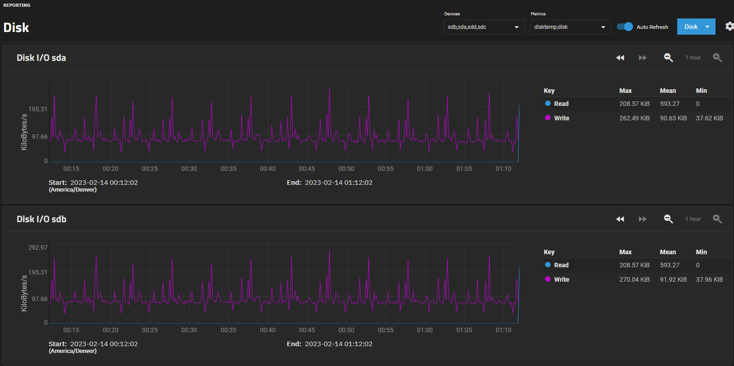Image resolution: width=734 pixels, height=366 pixels.
Task: Click the sdb Write mean value 91.92 KiB
Action: coord(673,279)
